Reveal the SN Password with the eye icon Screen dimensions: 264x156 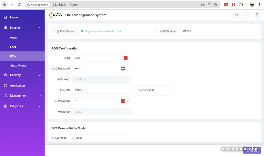click(128, 101)
